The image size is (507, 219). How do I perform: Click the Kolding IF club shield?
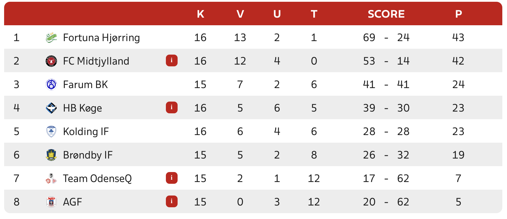(x=51, y=132)
